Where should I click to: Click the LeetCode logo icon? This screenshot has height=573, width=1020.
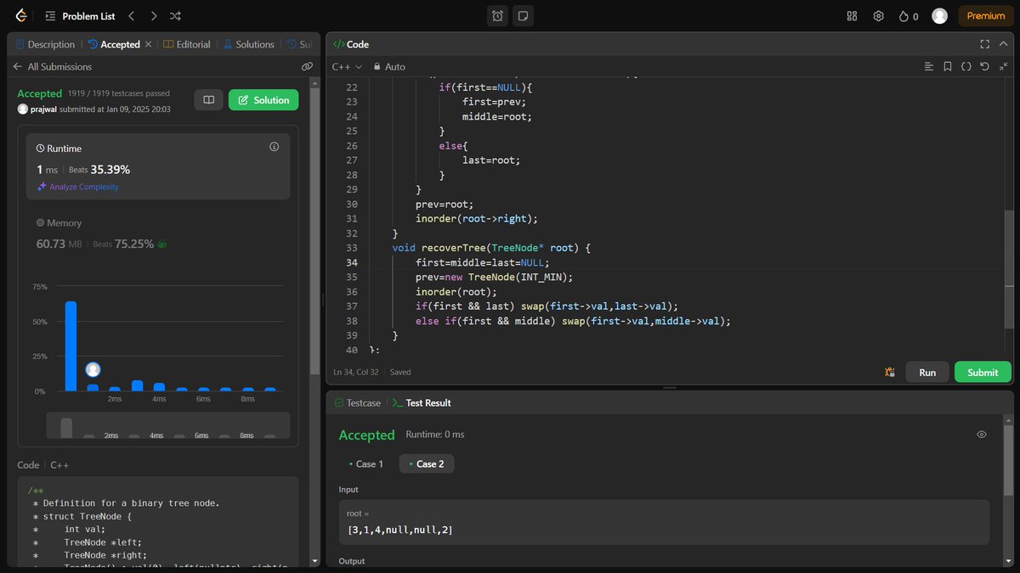[x=20, y=15]
